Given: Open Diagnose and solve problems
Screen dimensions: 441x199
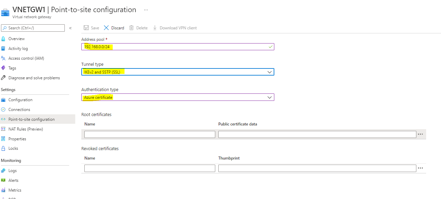Looking at the screenshot, I should point(34,78).
